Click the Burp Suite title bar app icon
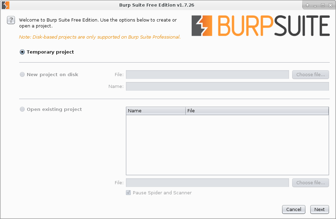Screen dimensions: 336x219 tap(6, 5)
